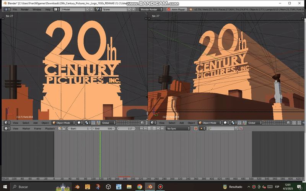
Task: Toggle lock to scene layers in right viewport
Action: pos(289,123)
